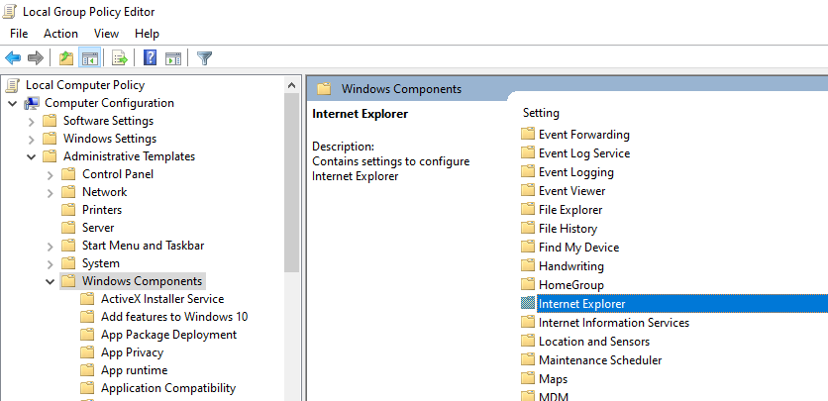Collapse the Computer Configuration node
Viewport: 828px width, 401px height.
[13, 103]
